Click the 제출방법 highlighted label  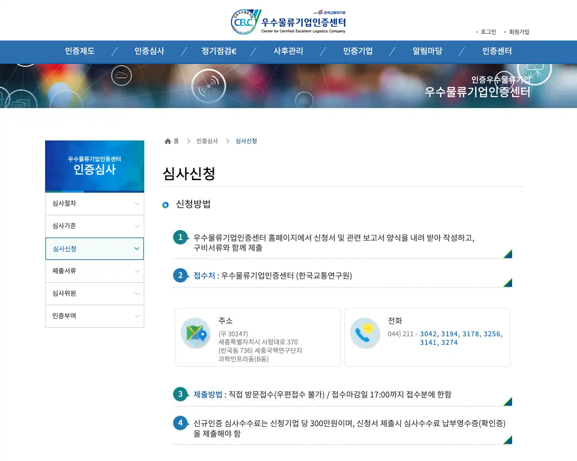pyautogui.click(x=208, y=394)
